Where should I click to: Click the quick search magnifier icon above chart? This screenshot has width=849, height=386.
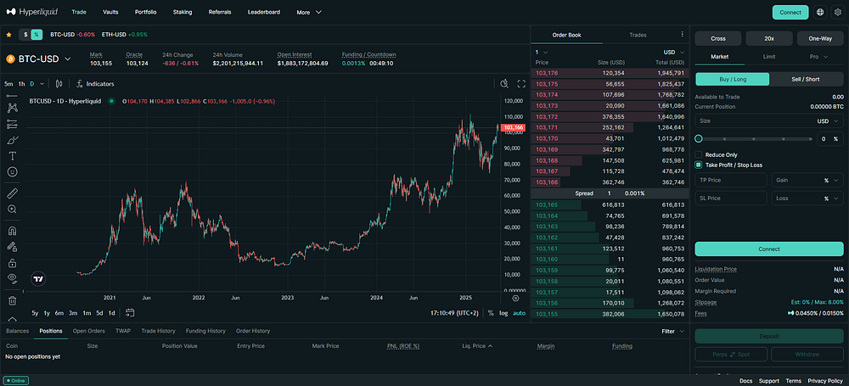(504, 83)
